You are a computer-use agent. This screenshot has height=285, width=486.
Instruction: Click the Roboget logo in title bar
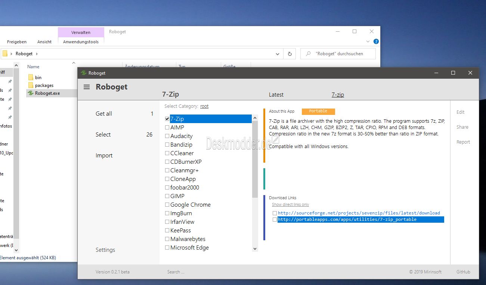pyautogui.click(x=84, y=73)
